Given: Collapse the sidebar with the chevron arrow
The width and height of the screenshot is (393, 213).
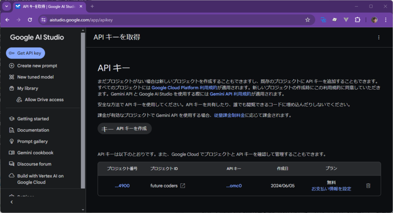Looking at the screenshot, I should [x=12, y=202].
